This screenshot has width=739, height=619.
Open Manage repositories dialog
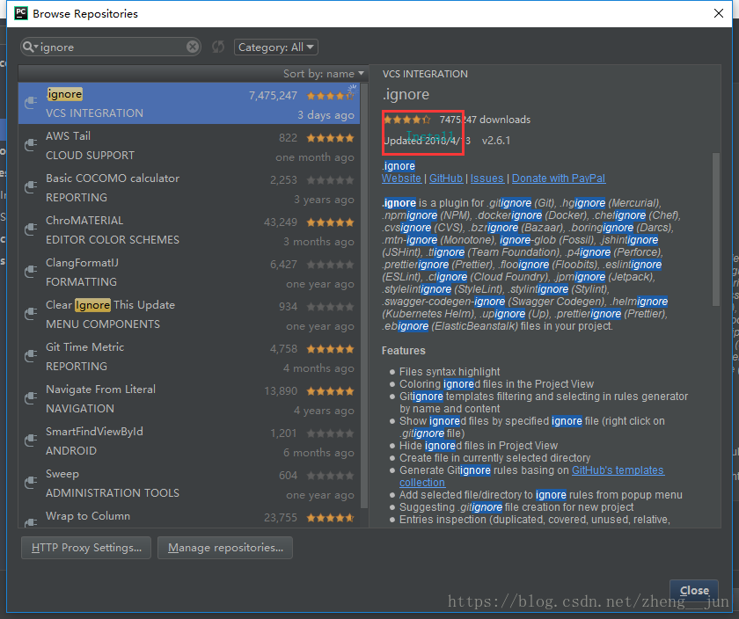point(225,548)
